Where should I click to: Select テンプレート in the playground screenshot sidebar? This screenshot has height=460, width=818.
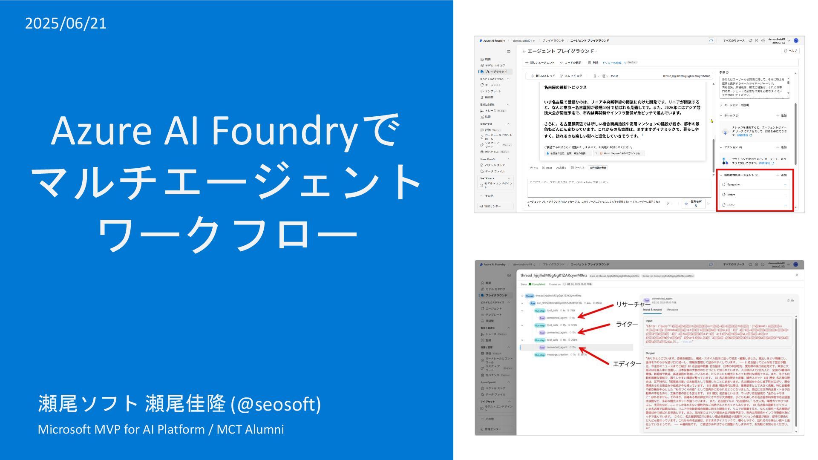(x=491, y=91)
